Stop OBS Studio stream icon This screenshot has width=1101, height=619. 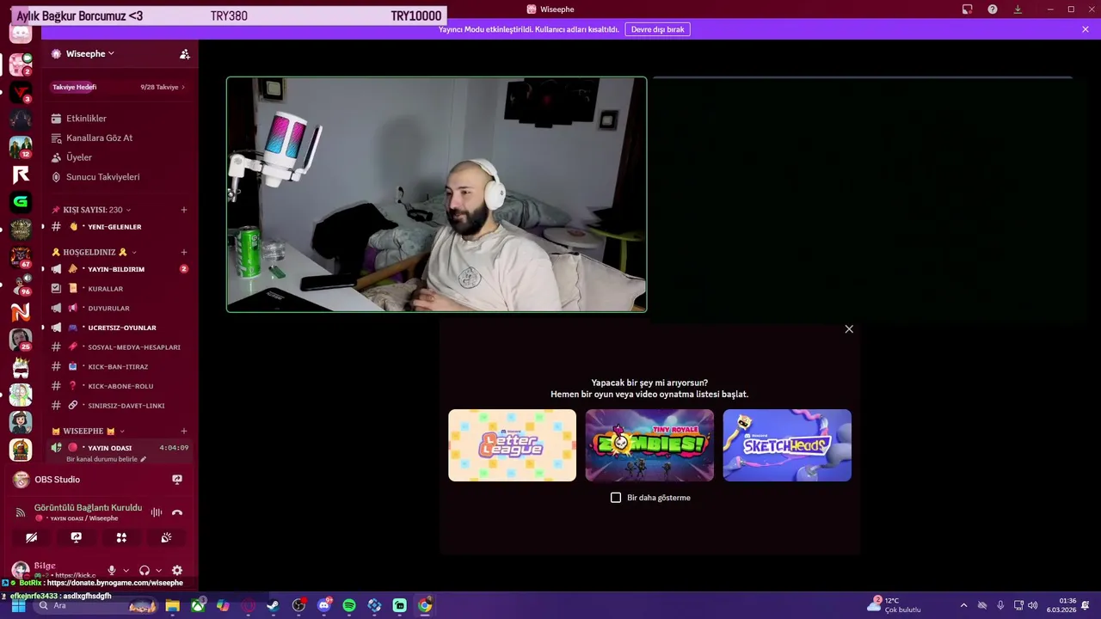[177, 479]
